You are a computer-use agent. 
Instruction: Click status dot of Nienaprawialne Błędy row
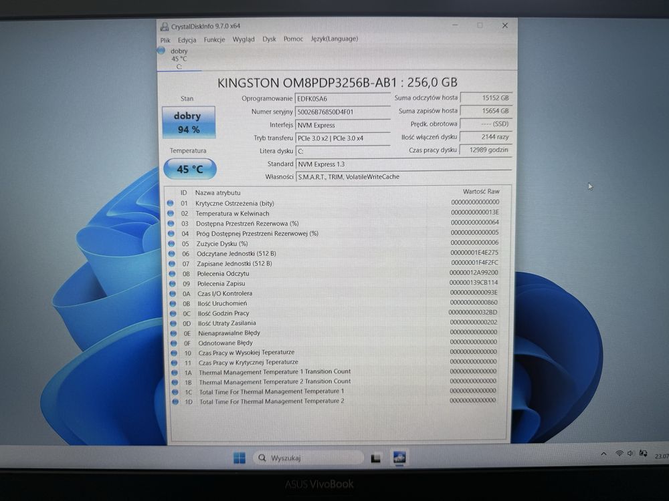173,333
